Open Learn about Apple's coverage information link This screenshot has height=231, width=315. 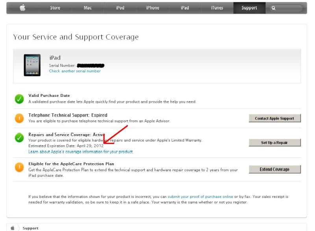(x=81, y=152)
